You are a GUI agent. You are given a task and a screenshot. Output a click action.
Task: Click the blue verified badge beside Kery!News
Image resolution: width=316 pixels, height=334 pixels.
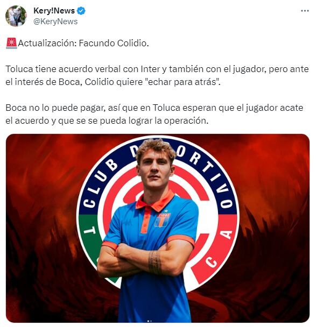point(81,11)
